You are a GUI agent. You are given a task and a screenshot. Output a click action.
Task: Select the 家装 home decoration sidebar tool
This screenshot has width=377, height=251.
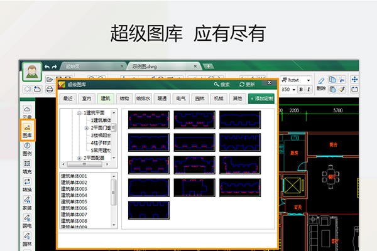click(x=27, y=203)
